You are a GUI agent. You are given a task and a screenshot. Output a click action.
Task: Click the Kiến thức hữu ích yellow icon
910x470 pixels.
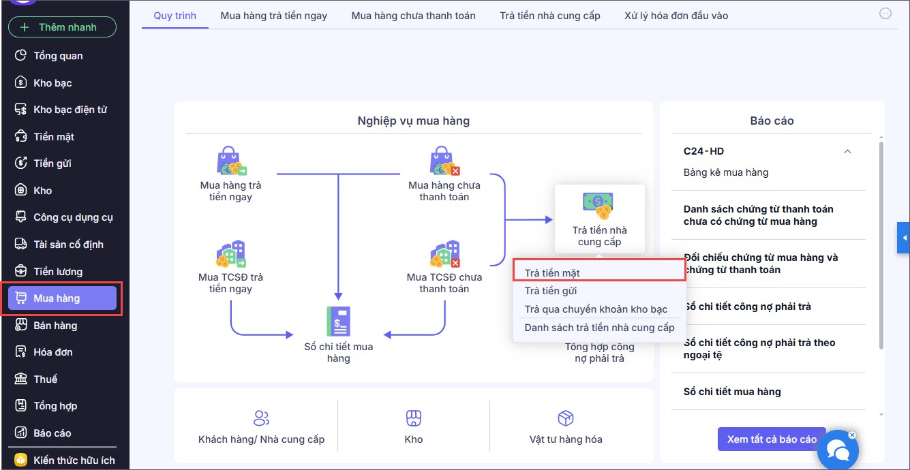(x=20, y=460)
